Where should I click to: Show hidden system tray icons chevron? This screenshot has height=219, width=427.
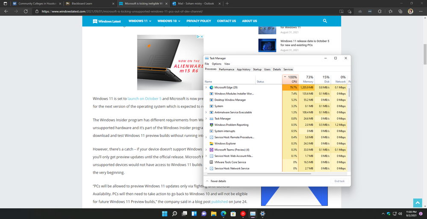pos(383,214)
